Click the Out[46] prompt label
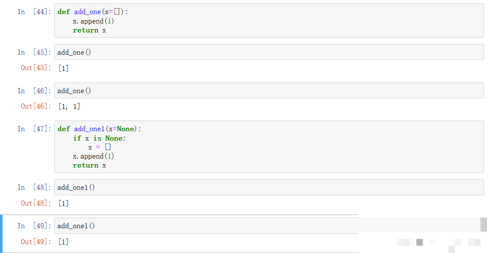Viewport: 487px width, 253px height. pos(36,106)
